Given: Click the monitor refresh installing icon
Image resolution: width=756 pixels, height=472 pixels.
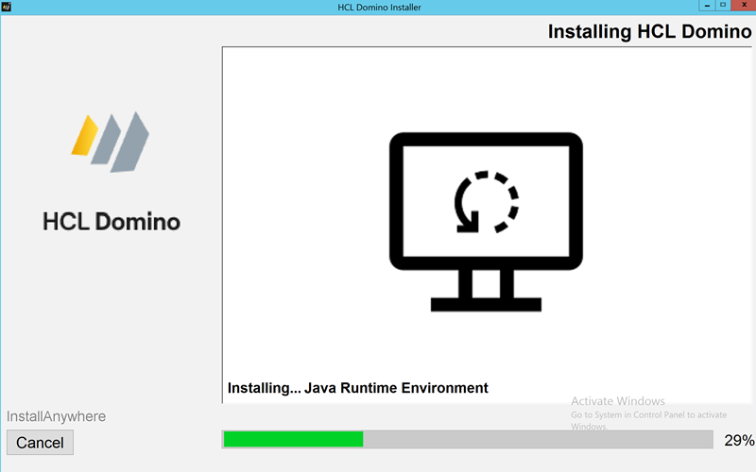Looking at the screenshot, I should coord(486,222).
